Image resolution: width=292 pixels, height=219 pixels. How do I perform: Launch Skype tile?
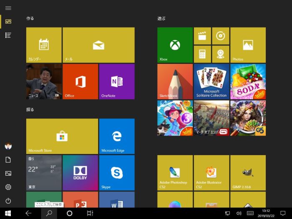coord(117,172)
